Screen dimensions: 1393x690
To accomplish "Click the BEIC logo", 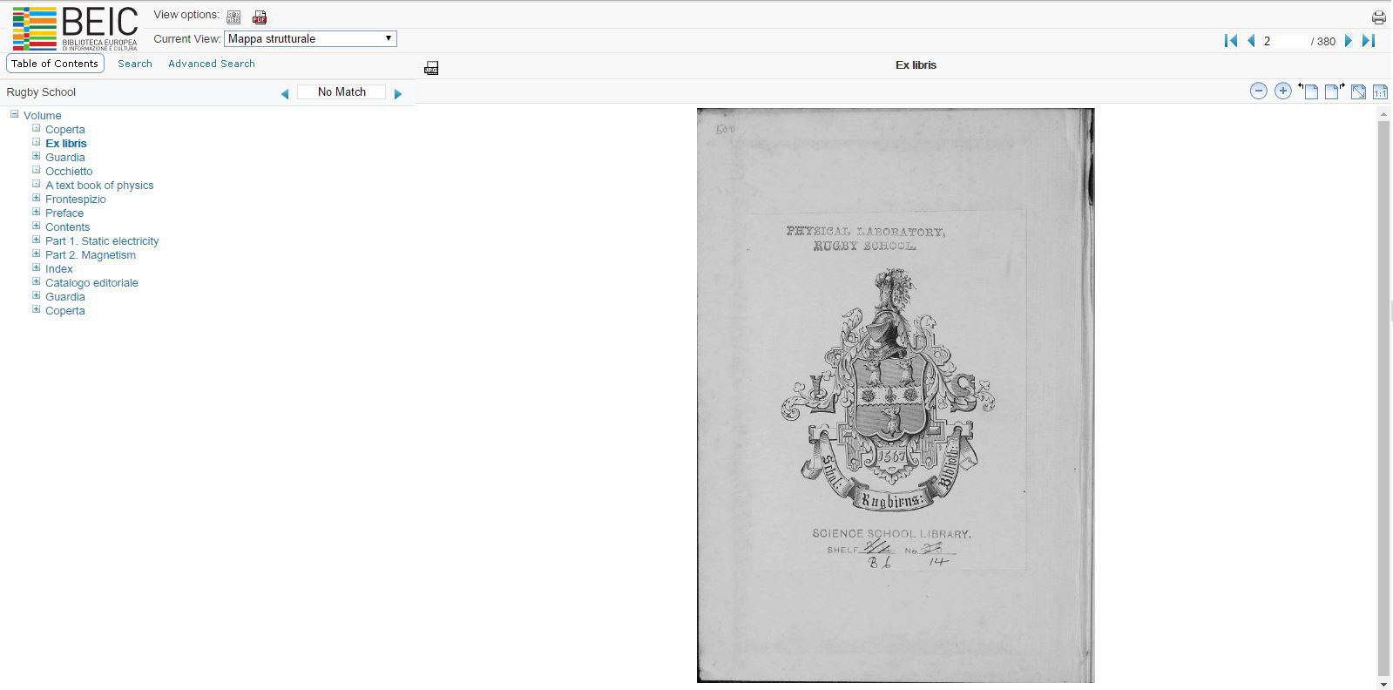I will (75, 29).
